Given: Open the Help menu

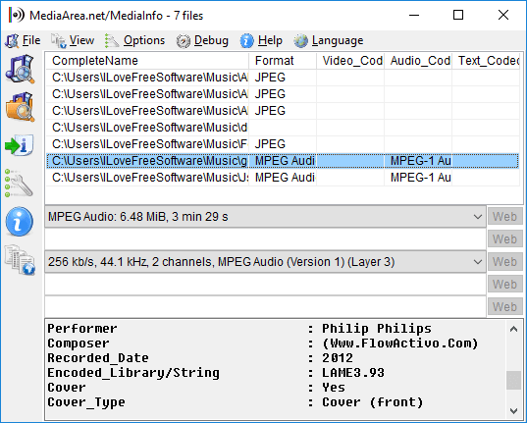Looking at the screenshot, I should point(270,40).
